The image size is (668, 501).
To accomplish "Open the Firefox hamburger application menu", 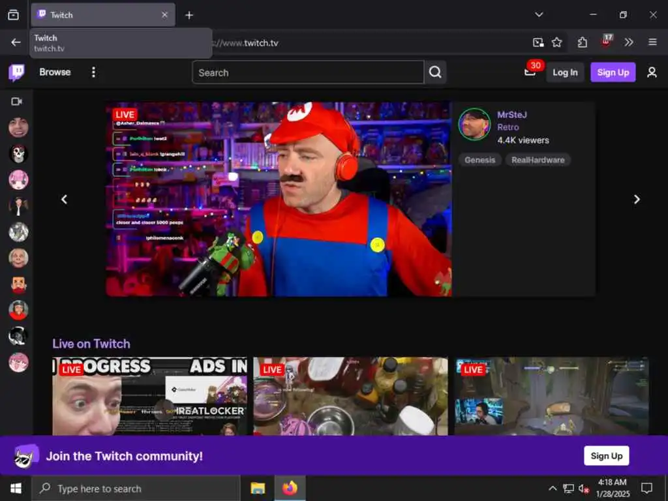I will click(652, 42).
